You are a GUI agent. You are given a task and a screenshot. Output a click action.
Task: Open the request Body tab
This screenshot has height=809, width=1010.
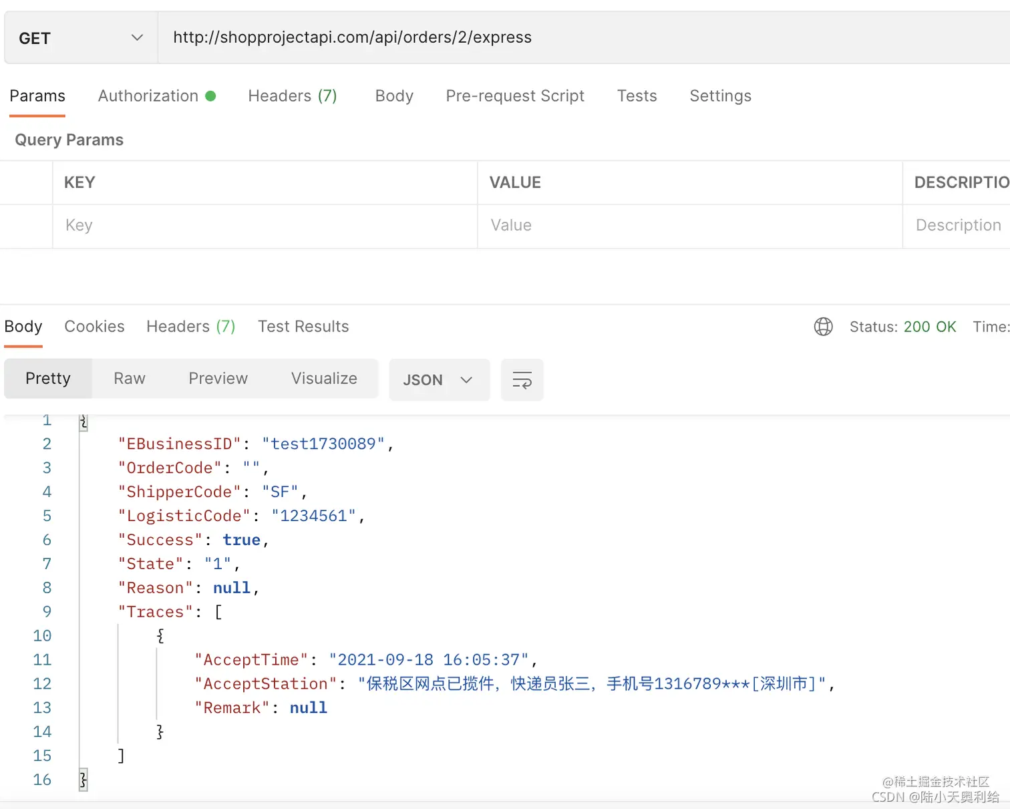394,96
